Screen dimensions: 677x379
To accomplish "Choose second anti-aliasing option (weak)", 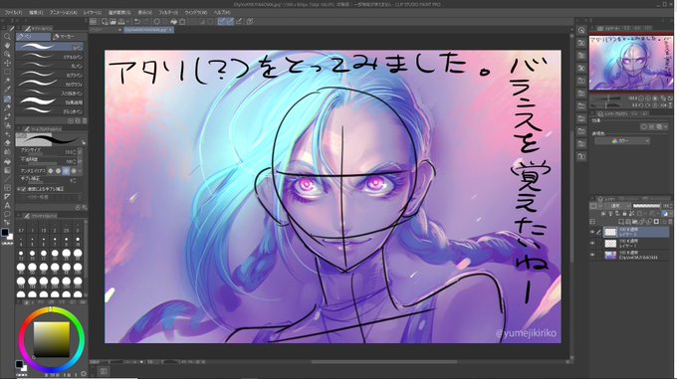I will (58, 171).
